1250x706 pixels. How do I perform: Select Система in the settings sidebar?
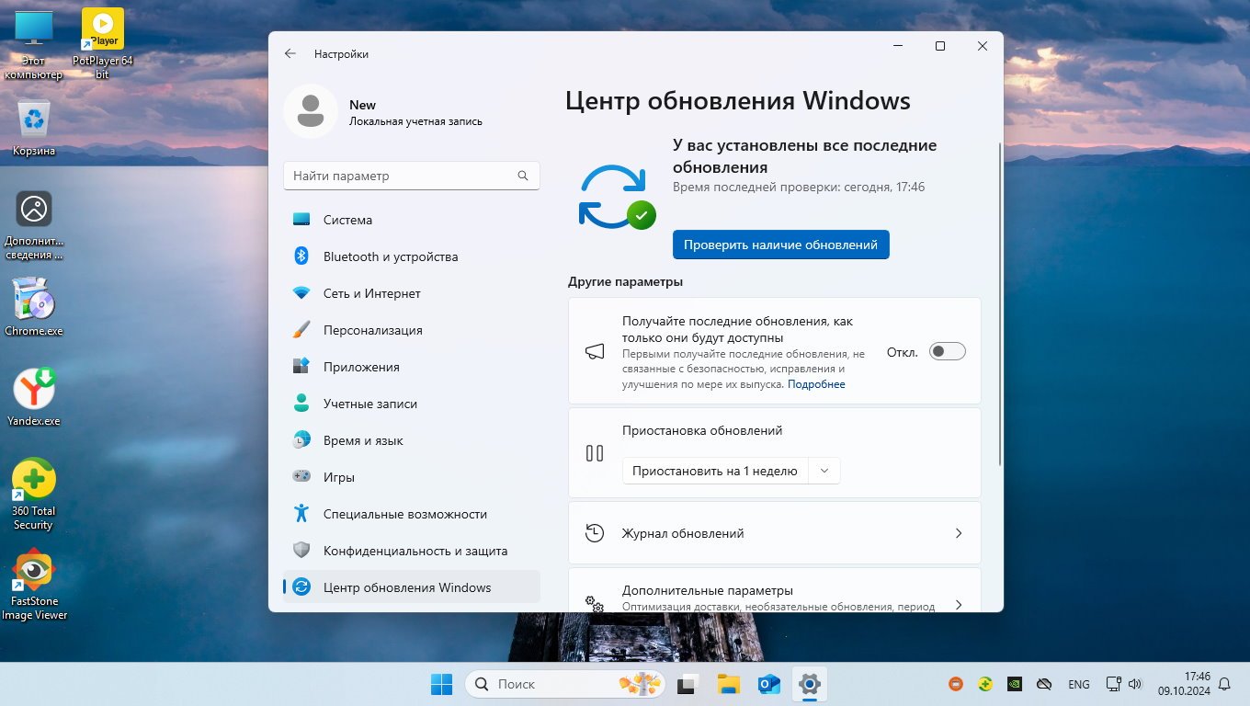point(347,220)
